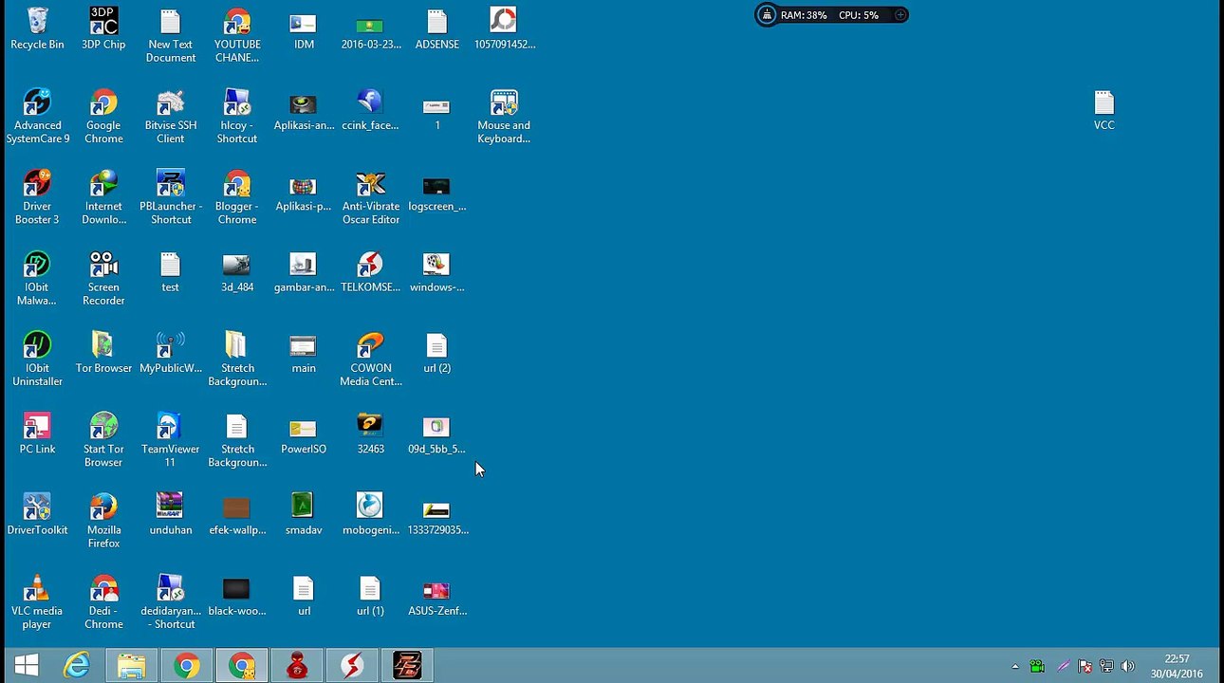Select the New Text Document file
The width and height of the screenshot is (1224, 683).
click(171, 35)
